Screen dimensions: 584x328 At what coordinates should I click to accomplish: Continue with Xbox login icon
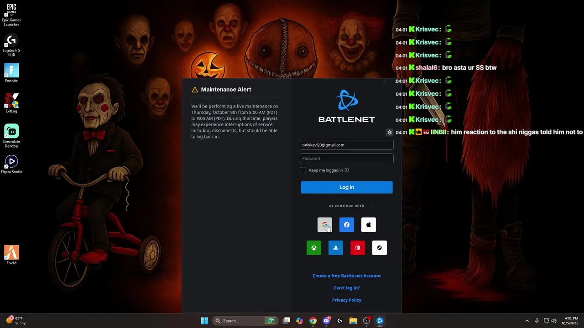[x=314, y=248]
